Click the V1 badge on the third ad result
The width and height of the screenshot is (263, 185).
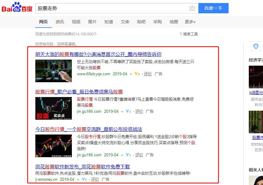tap(129, 155)
